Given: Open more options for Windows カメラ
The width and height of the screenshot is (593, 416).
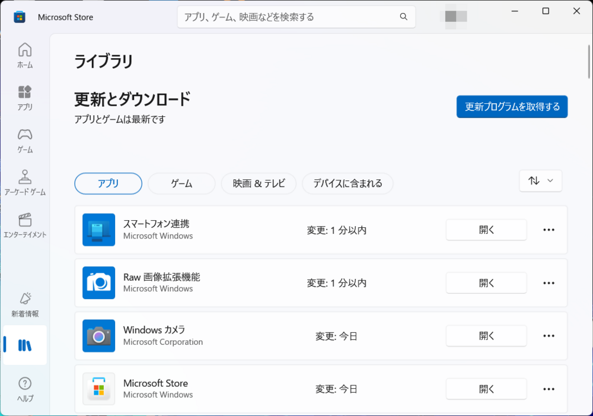Looking at the screenshot, I should 549,336.
